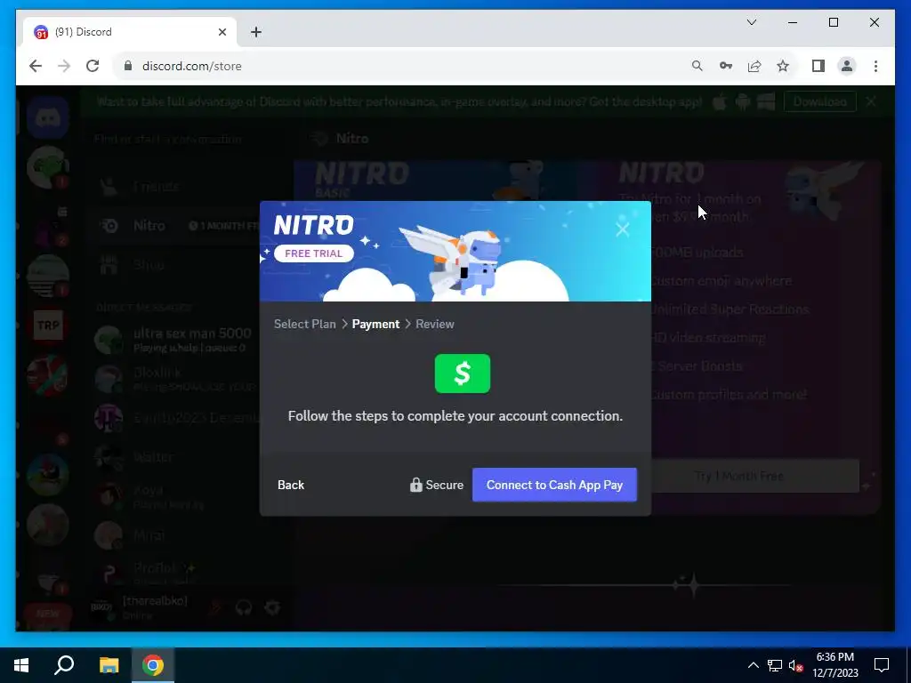Click the Secure lock icon

coord(415,485)
